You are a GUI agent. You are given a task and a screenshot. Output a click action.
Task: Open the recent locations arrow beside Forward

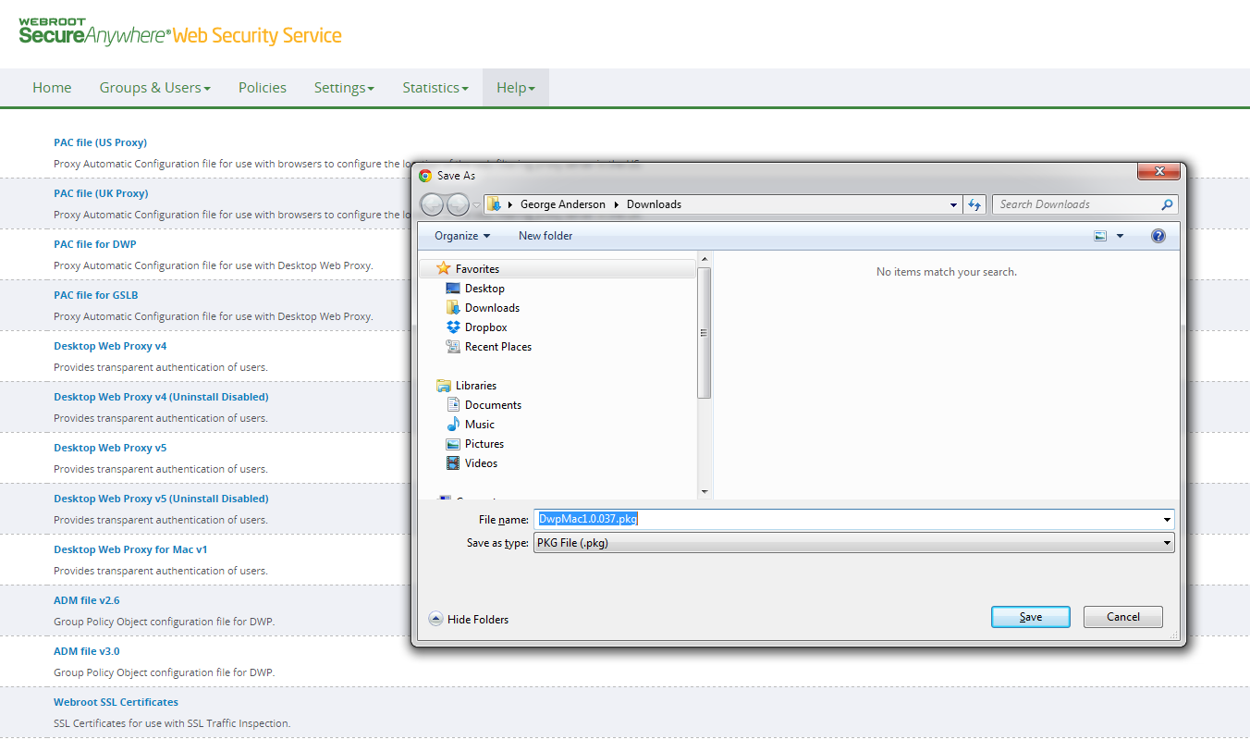[x=477, y=204]
